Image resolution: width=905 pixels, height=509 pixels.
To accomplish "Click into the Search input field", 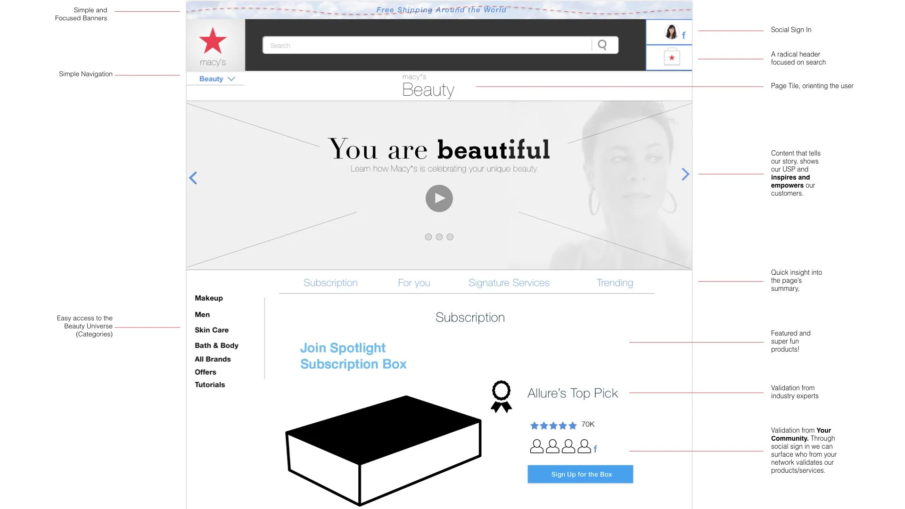I will 424,45.
